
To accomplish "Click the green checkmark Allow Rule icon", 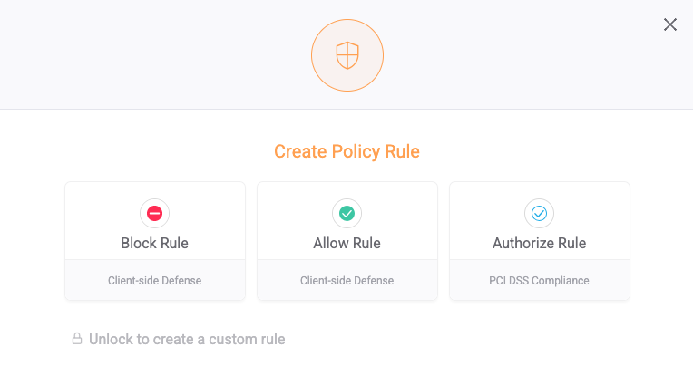I will click(x=346, y=214).
